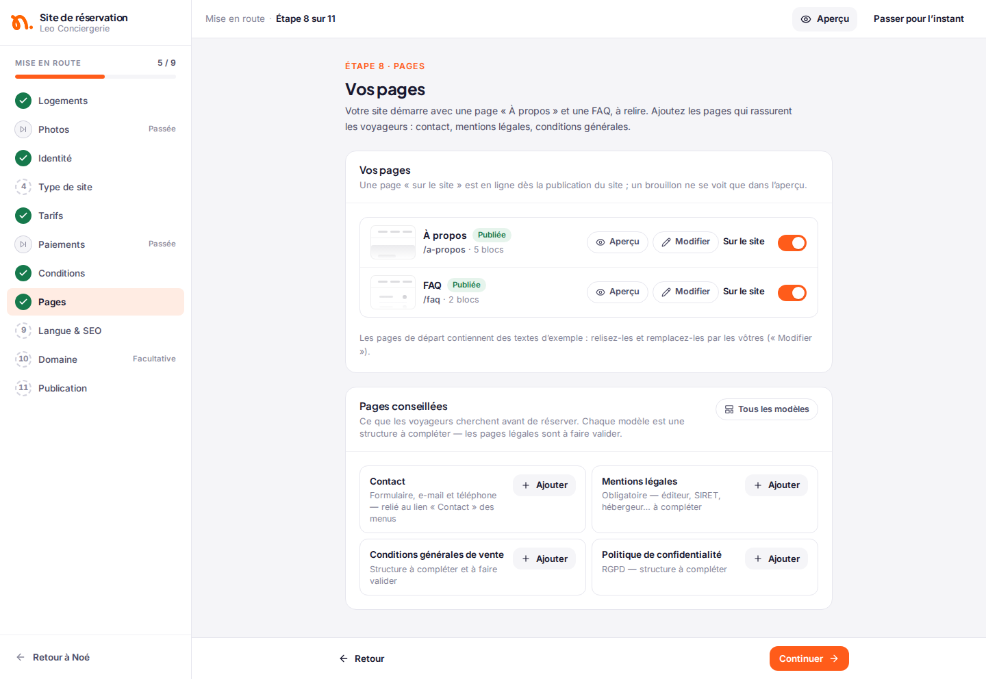The height and width of the screenshot is (679, 986).
Task: Click the green checkmark beside Conditions
Action: [x=23, y=273]
